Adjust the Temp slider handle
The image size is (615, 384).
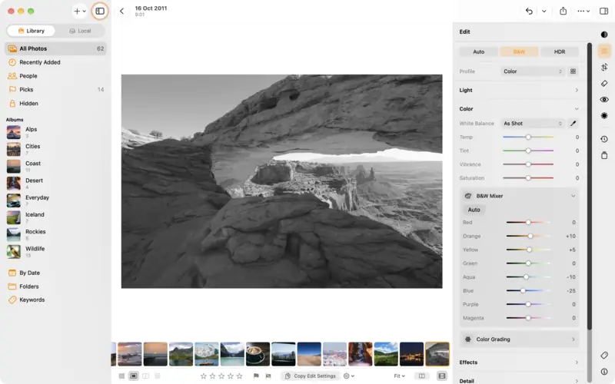pos(528,137)
